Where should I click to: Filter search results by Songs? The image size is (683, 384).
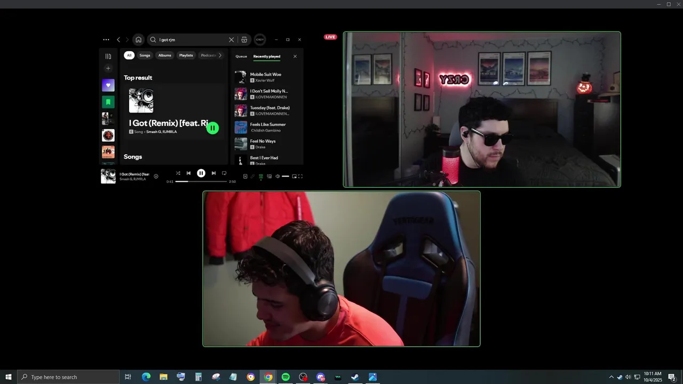pyautogui.click(x=145, y=55)
